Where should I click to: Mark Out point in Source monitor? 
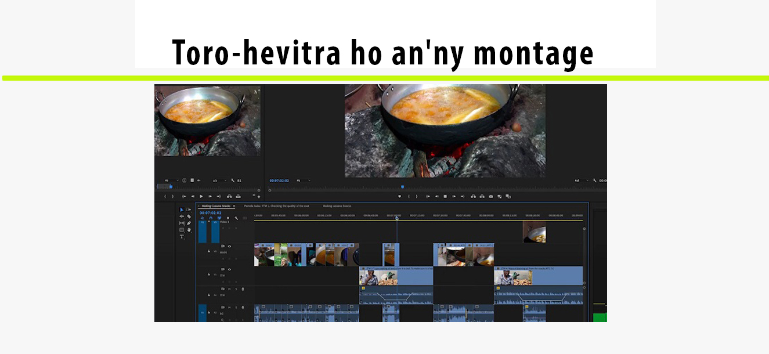tap(173, 196)
